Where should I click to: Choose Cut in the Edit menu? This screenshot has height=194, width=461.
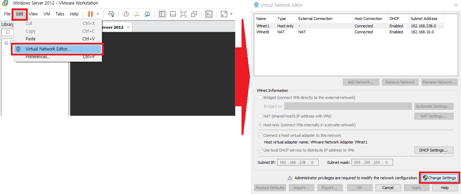coord(57,24)
